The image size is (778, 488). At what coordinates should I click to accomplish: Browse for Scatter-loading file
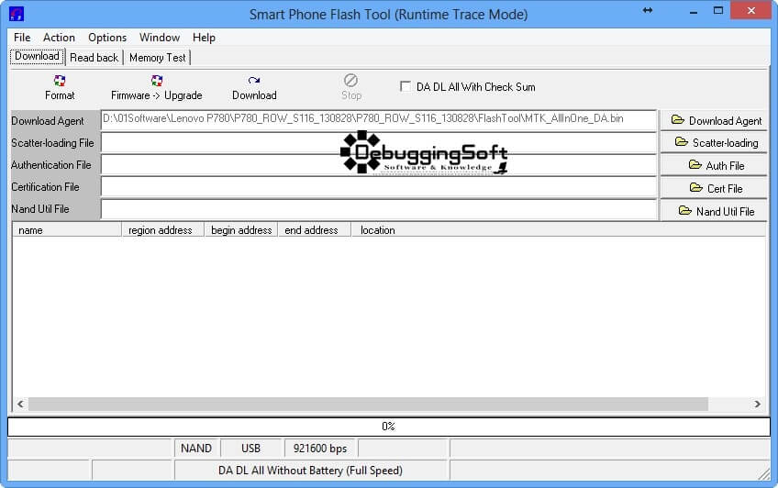pyautogui.click(x=715, y=142)
